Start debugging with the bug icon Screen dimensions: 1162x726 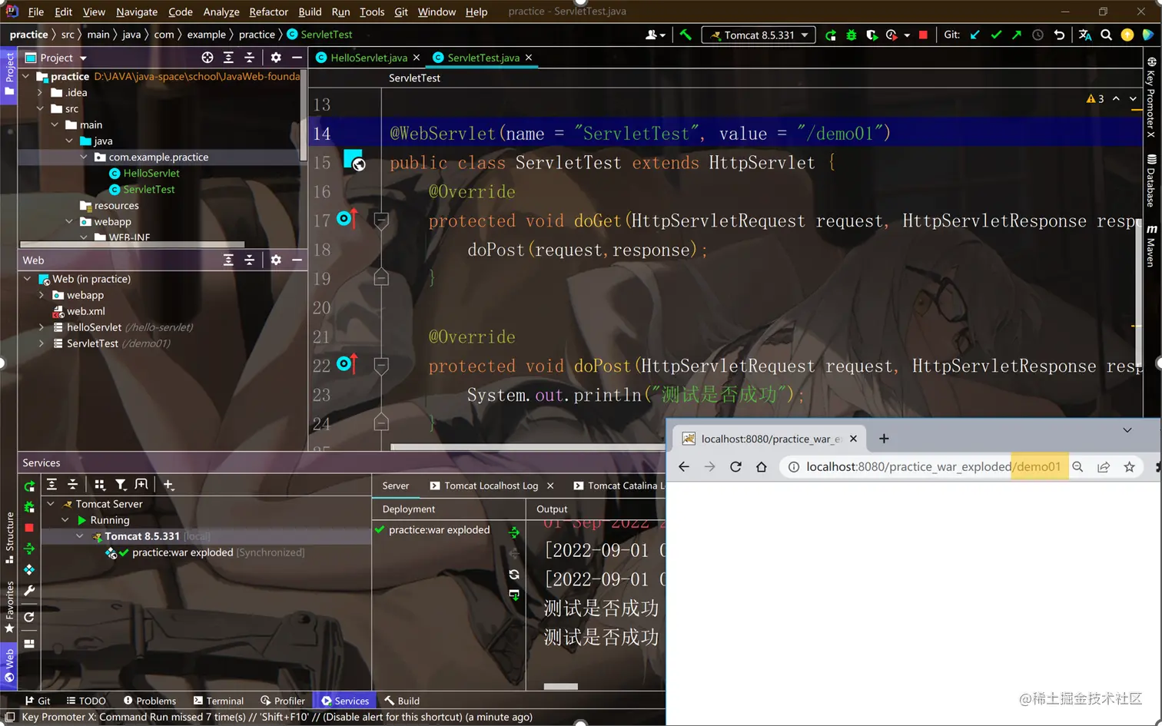tap(852, 35)
